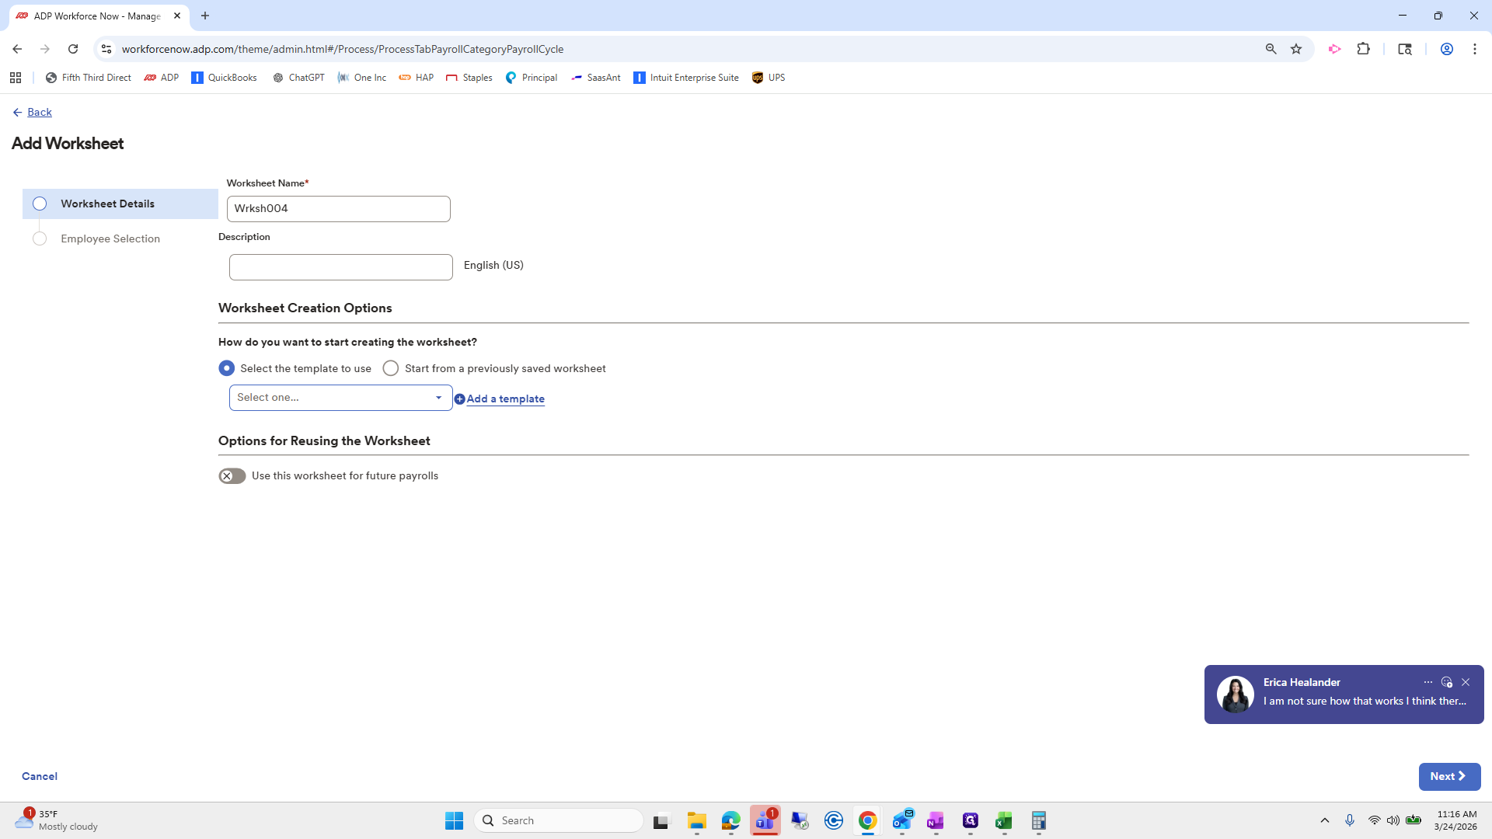This screenshot has width=1492, height=839.
Task: Open the Intuit Enterprise Suite bookmark
Action: 685,78
